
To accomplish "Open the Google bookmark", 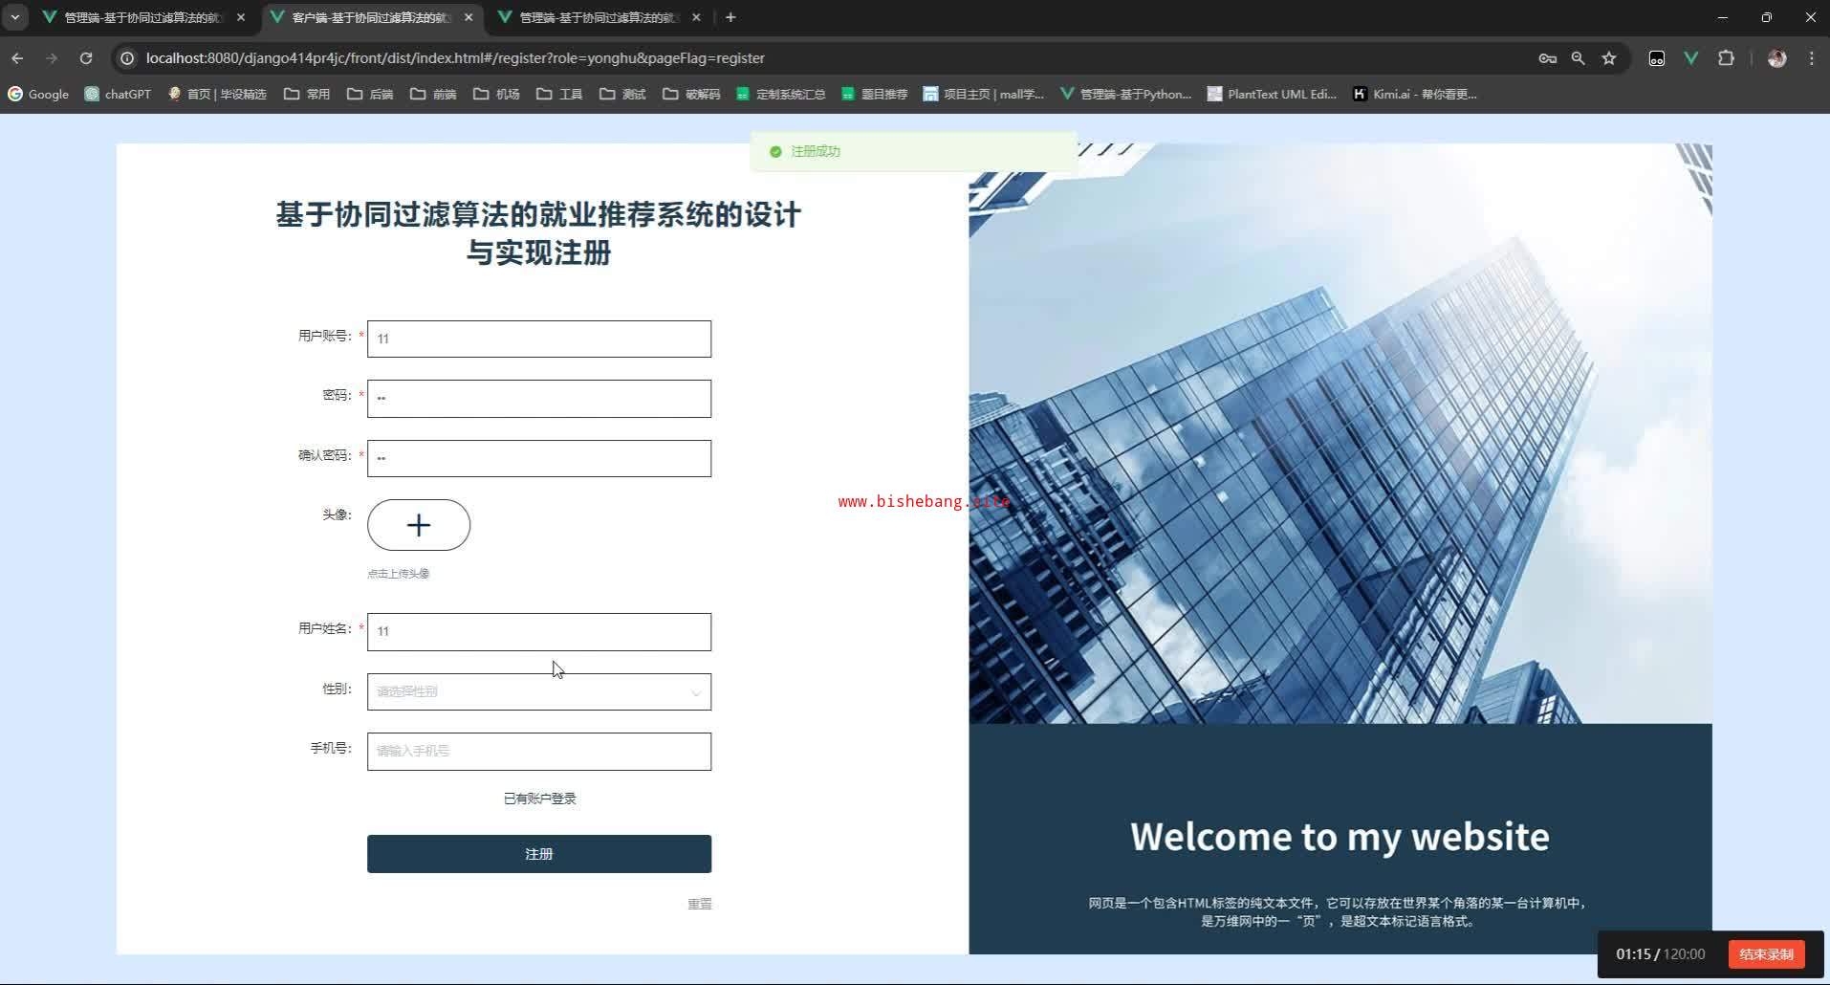I will tap(38, 94).
